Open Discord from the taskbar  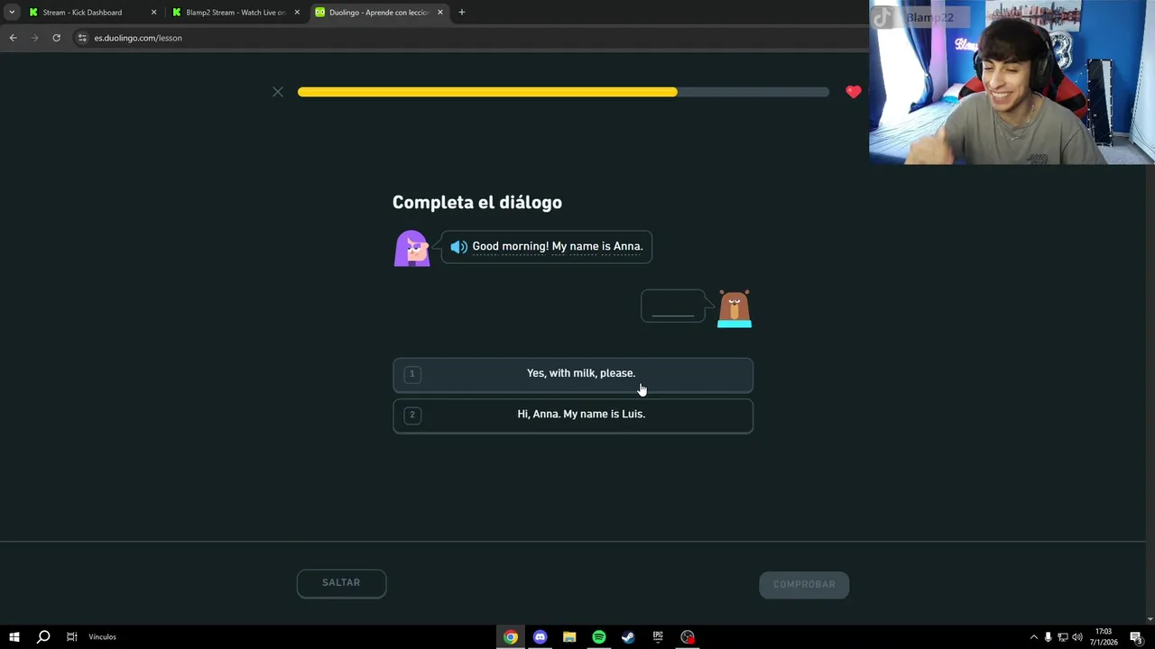coord(540,637)
